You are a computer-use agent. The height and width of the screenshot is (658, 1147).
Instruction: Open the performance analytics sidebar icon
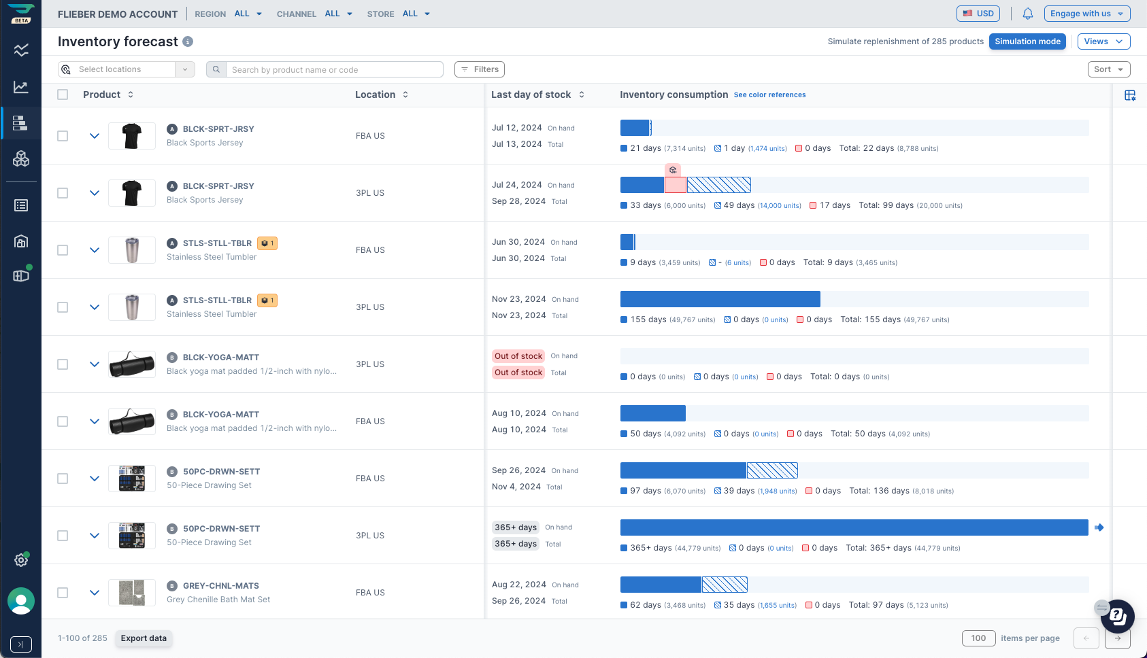[20, 50]
